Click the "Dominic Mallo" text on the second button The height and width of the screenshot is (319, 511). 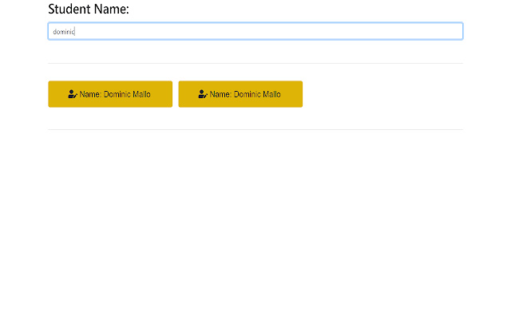257,94
